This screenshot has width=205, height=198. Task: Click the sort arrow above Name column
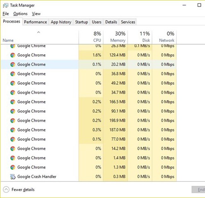pos(38,32)
